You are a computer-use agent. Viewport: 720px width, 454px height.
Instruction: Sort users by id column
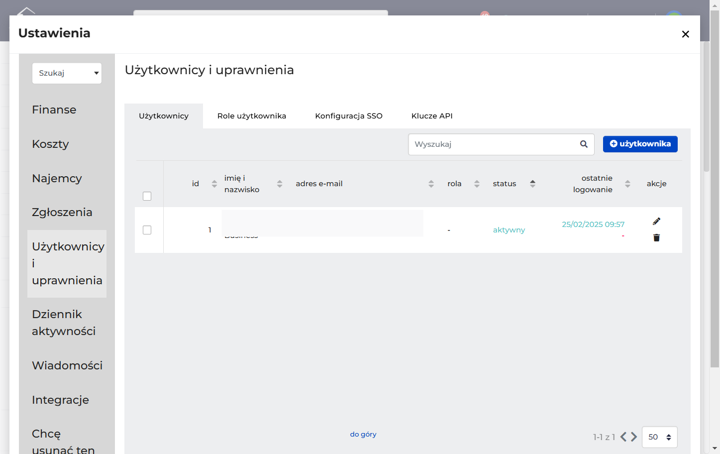[x=214, y=184]
